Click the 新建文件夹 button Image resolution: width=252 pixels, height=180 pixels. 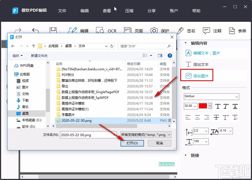(39, 55)
